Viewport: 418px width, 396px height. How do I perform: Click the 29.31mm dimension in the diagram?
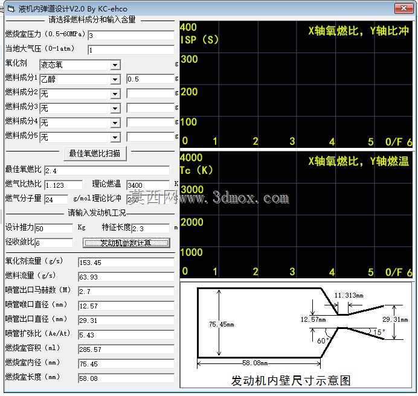(395, 319)
